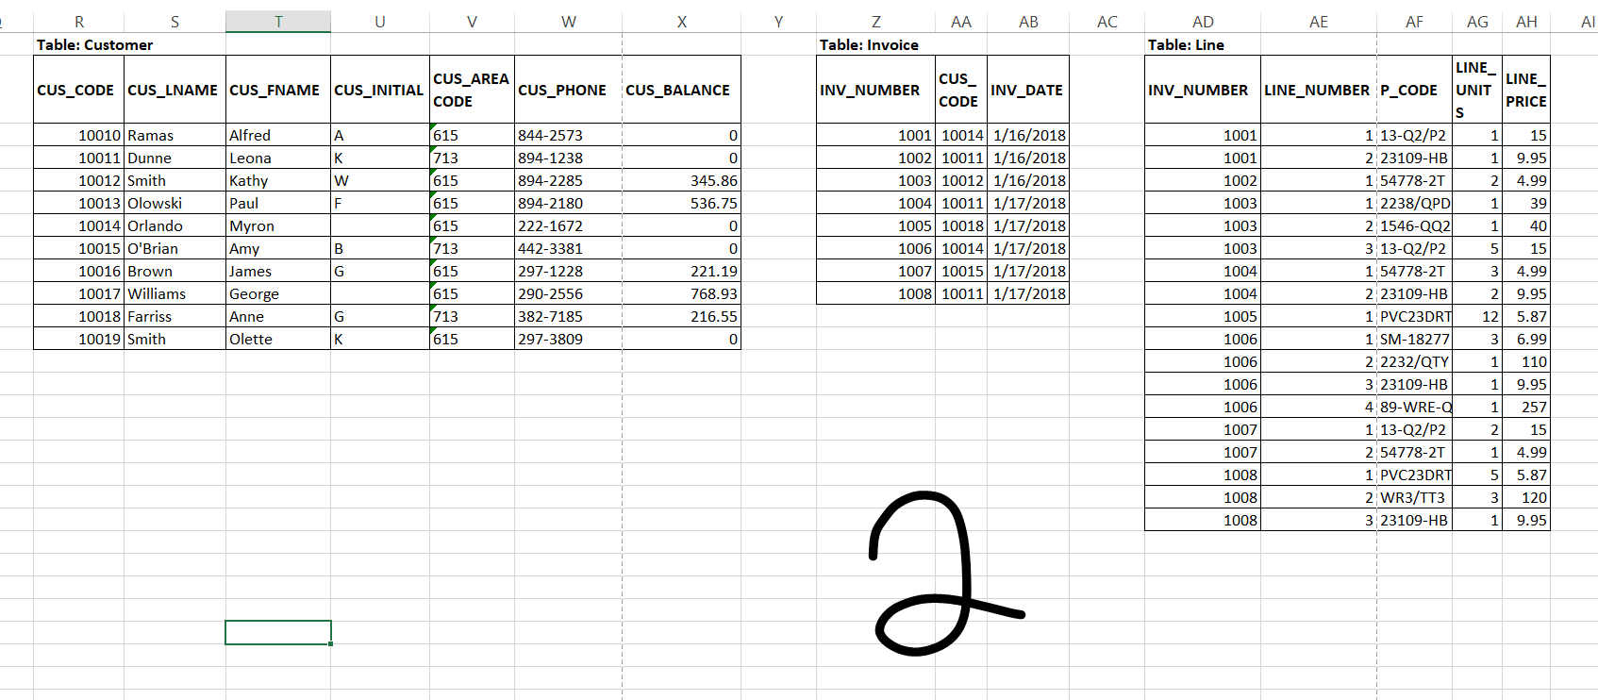Select the CUS_BALANCE header cell
The width and height of the screenshot is (1598, 700).
[681, 90]
